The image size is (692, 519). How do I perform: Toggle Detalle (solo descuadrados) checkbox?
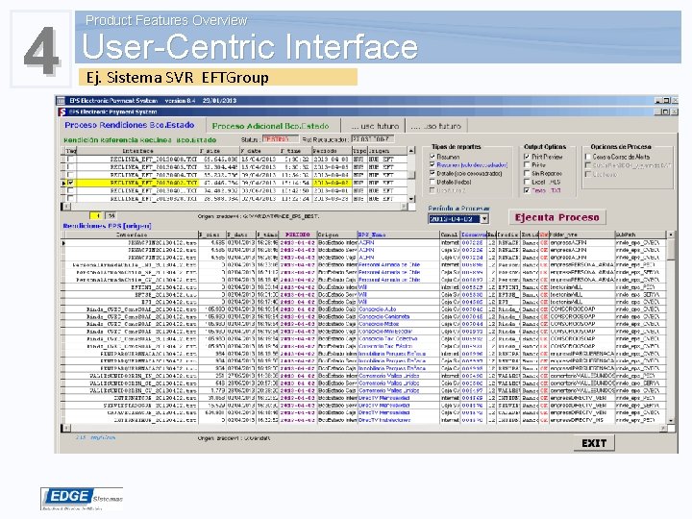[x=432, y=173]
